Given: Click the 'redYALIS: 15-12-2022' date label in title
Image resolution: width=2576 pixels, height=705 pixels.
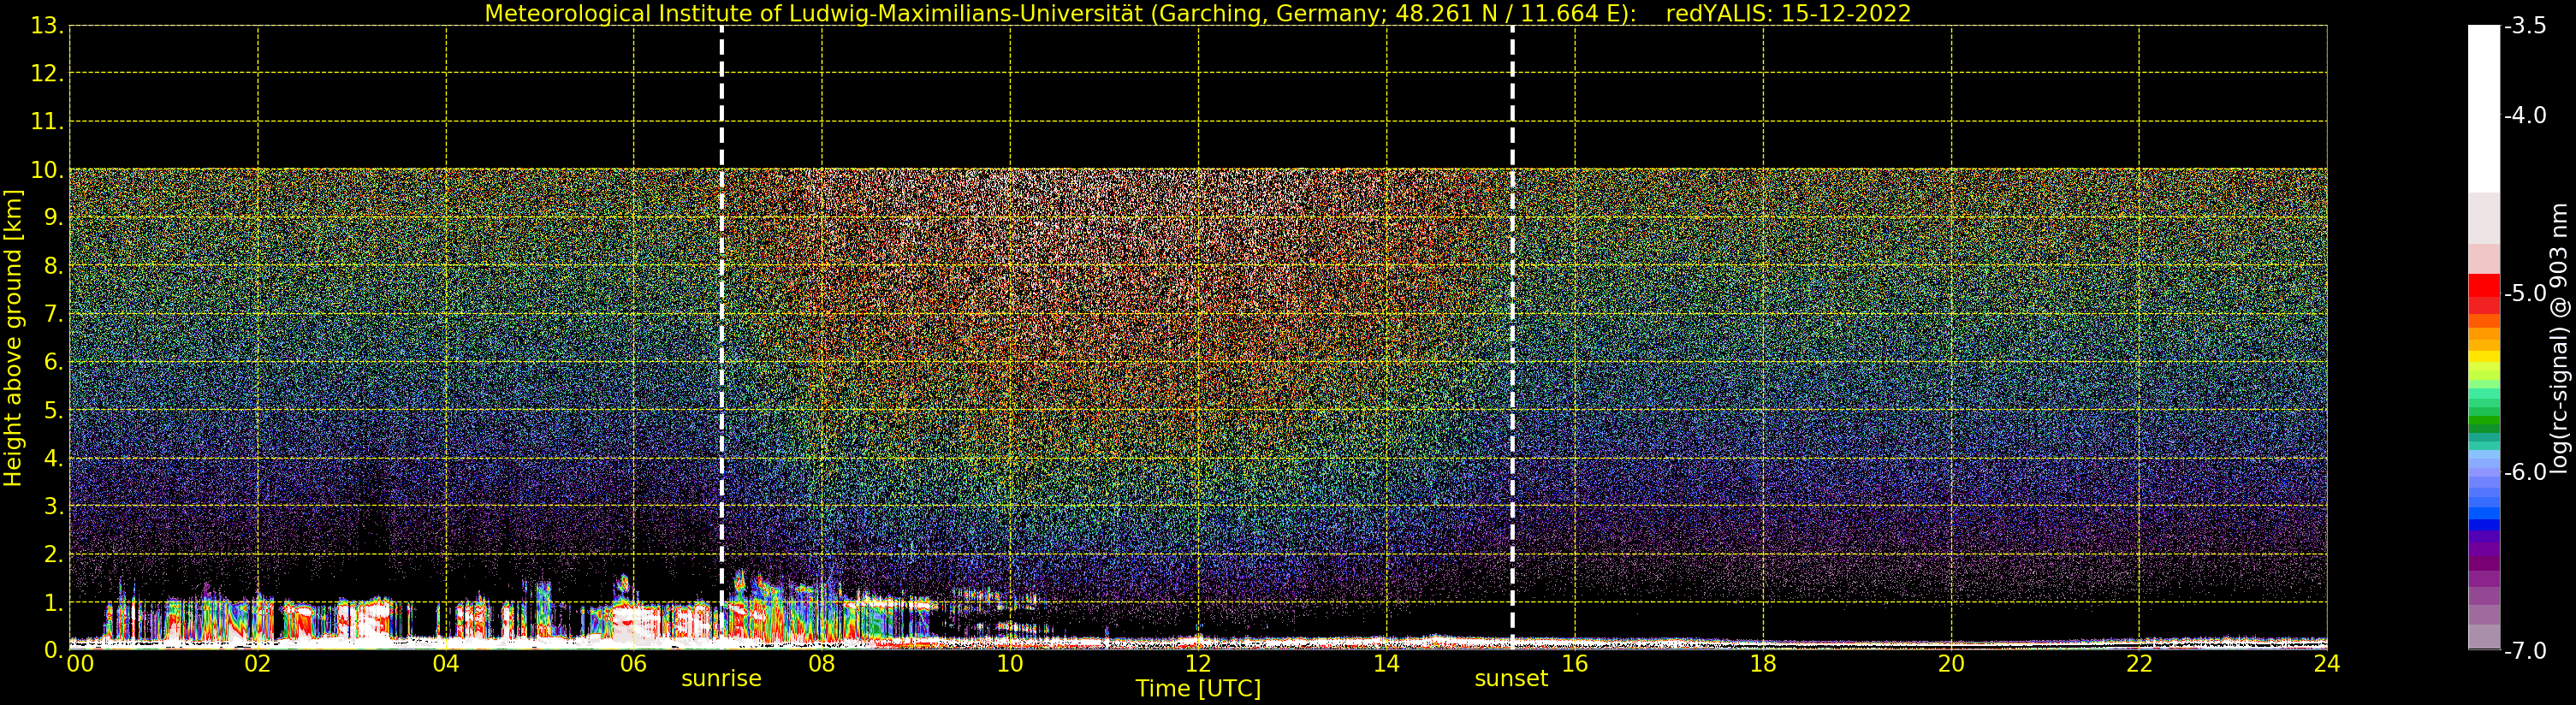Looking at the screenshot, I should [1788, 13].
